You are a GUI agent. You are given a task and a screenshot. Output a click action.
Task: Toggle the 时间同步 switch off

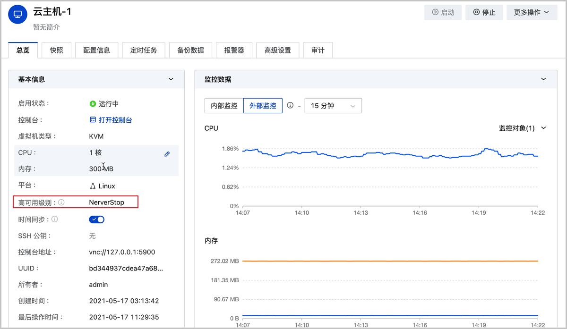pyautogui.click(x=96, y=219)
